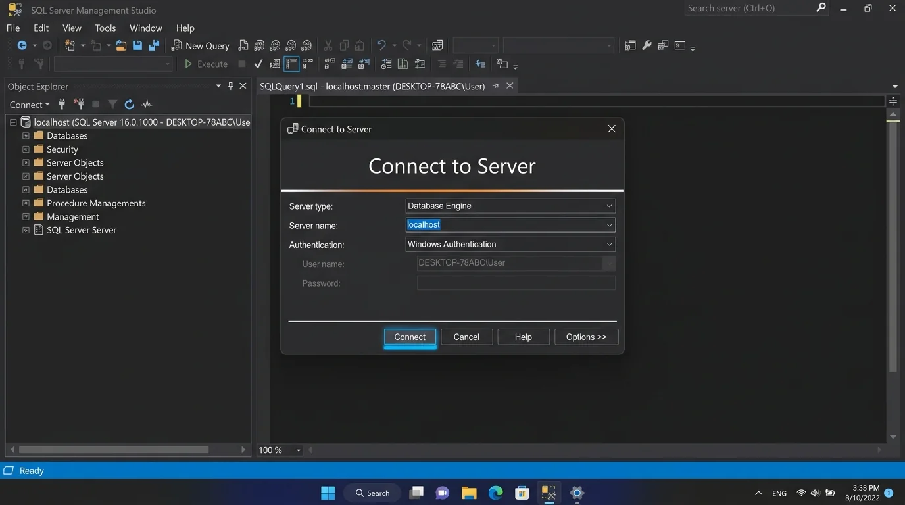The height and width of the screenshot is (505, 905).
Task: Click the Connect plug icon in Object Explorer
Action: (x=62, y=104)
